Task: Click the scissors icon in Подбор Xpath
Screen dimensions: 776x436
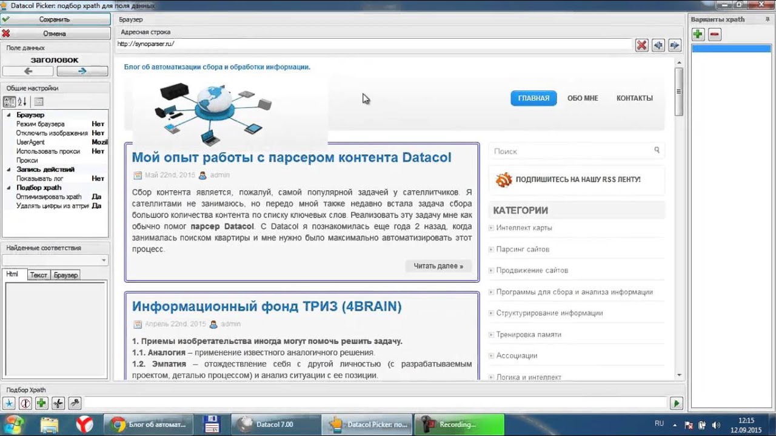Action: click(x=58, y=403)
